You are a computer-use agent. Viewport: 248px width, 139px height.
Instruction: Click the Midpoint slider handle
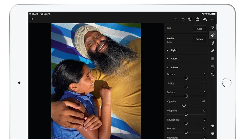[186, 114]
